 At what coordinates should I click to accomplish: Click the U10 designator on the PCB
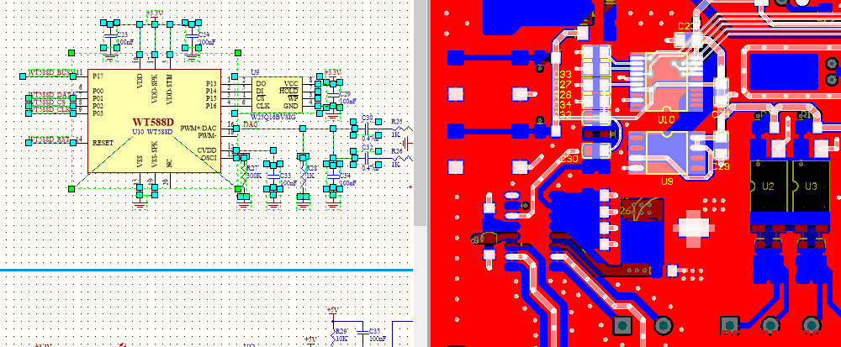click(x=665, y=120)
